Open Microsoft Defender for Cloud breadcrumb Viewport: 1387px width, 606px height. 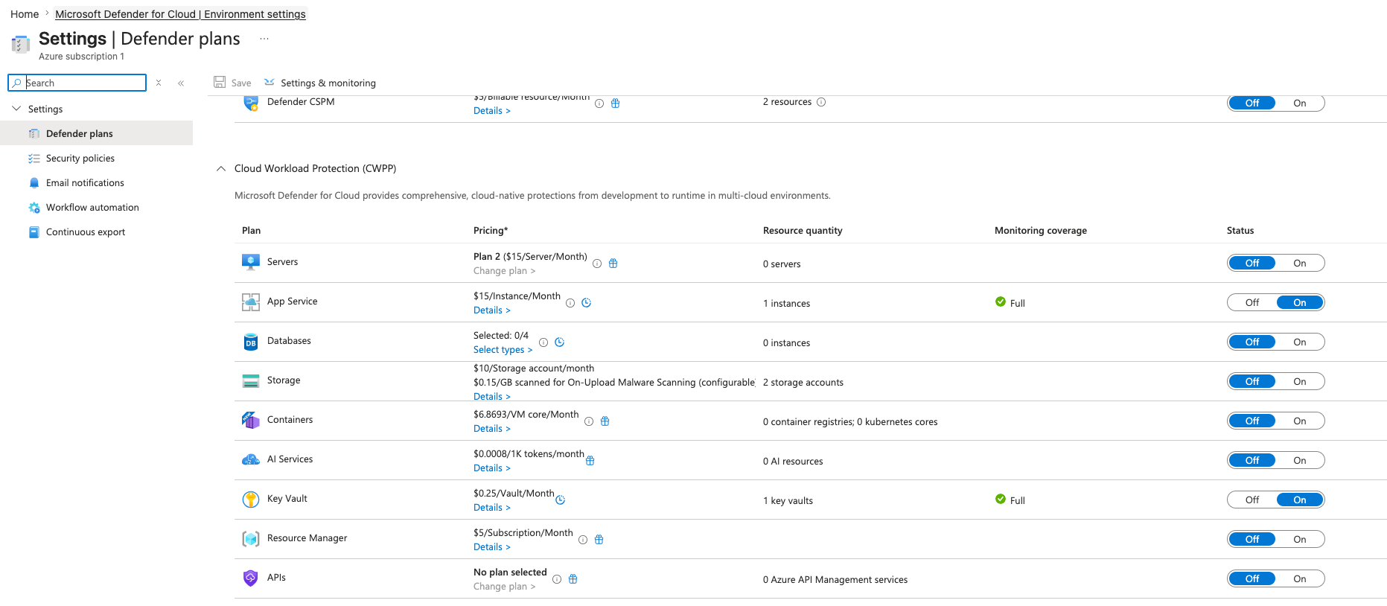(x=180, y=14)
